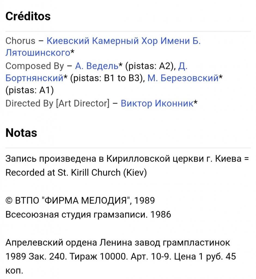Click the (pistas: A1) track reference

[x=29, y=90]
